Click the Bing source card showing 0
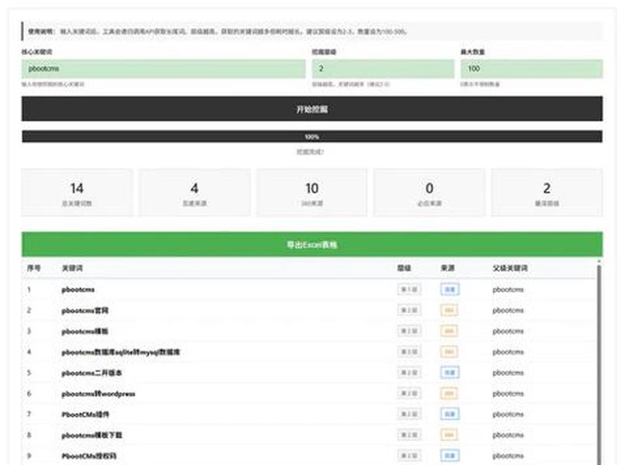621x465 pixels. tap(429, 193)
